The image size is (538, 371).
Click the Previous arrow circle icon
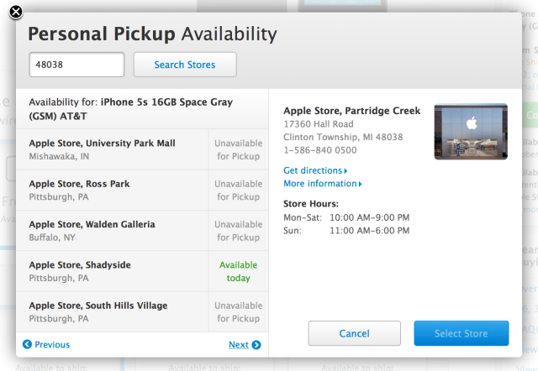[x=27, y=344]
